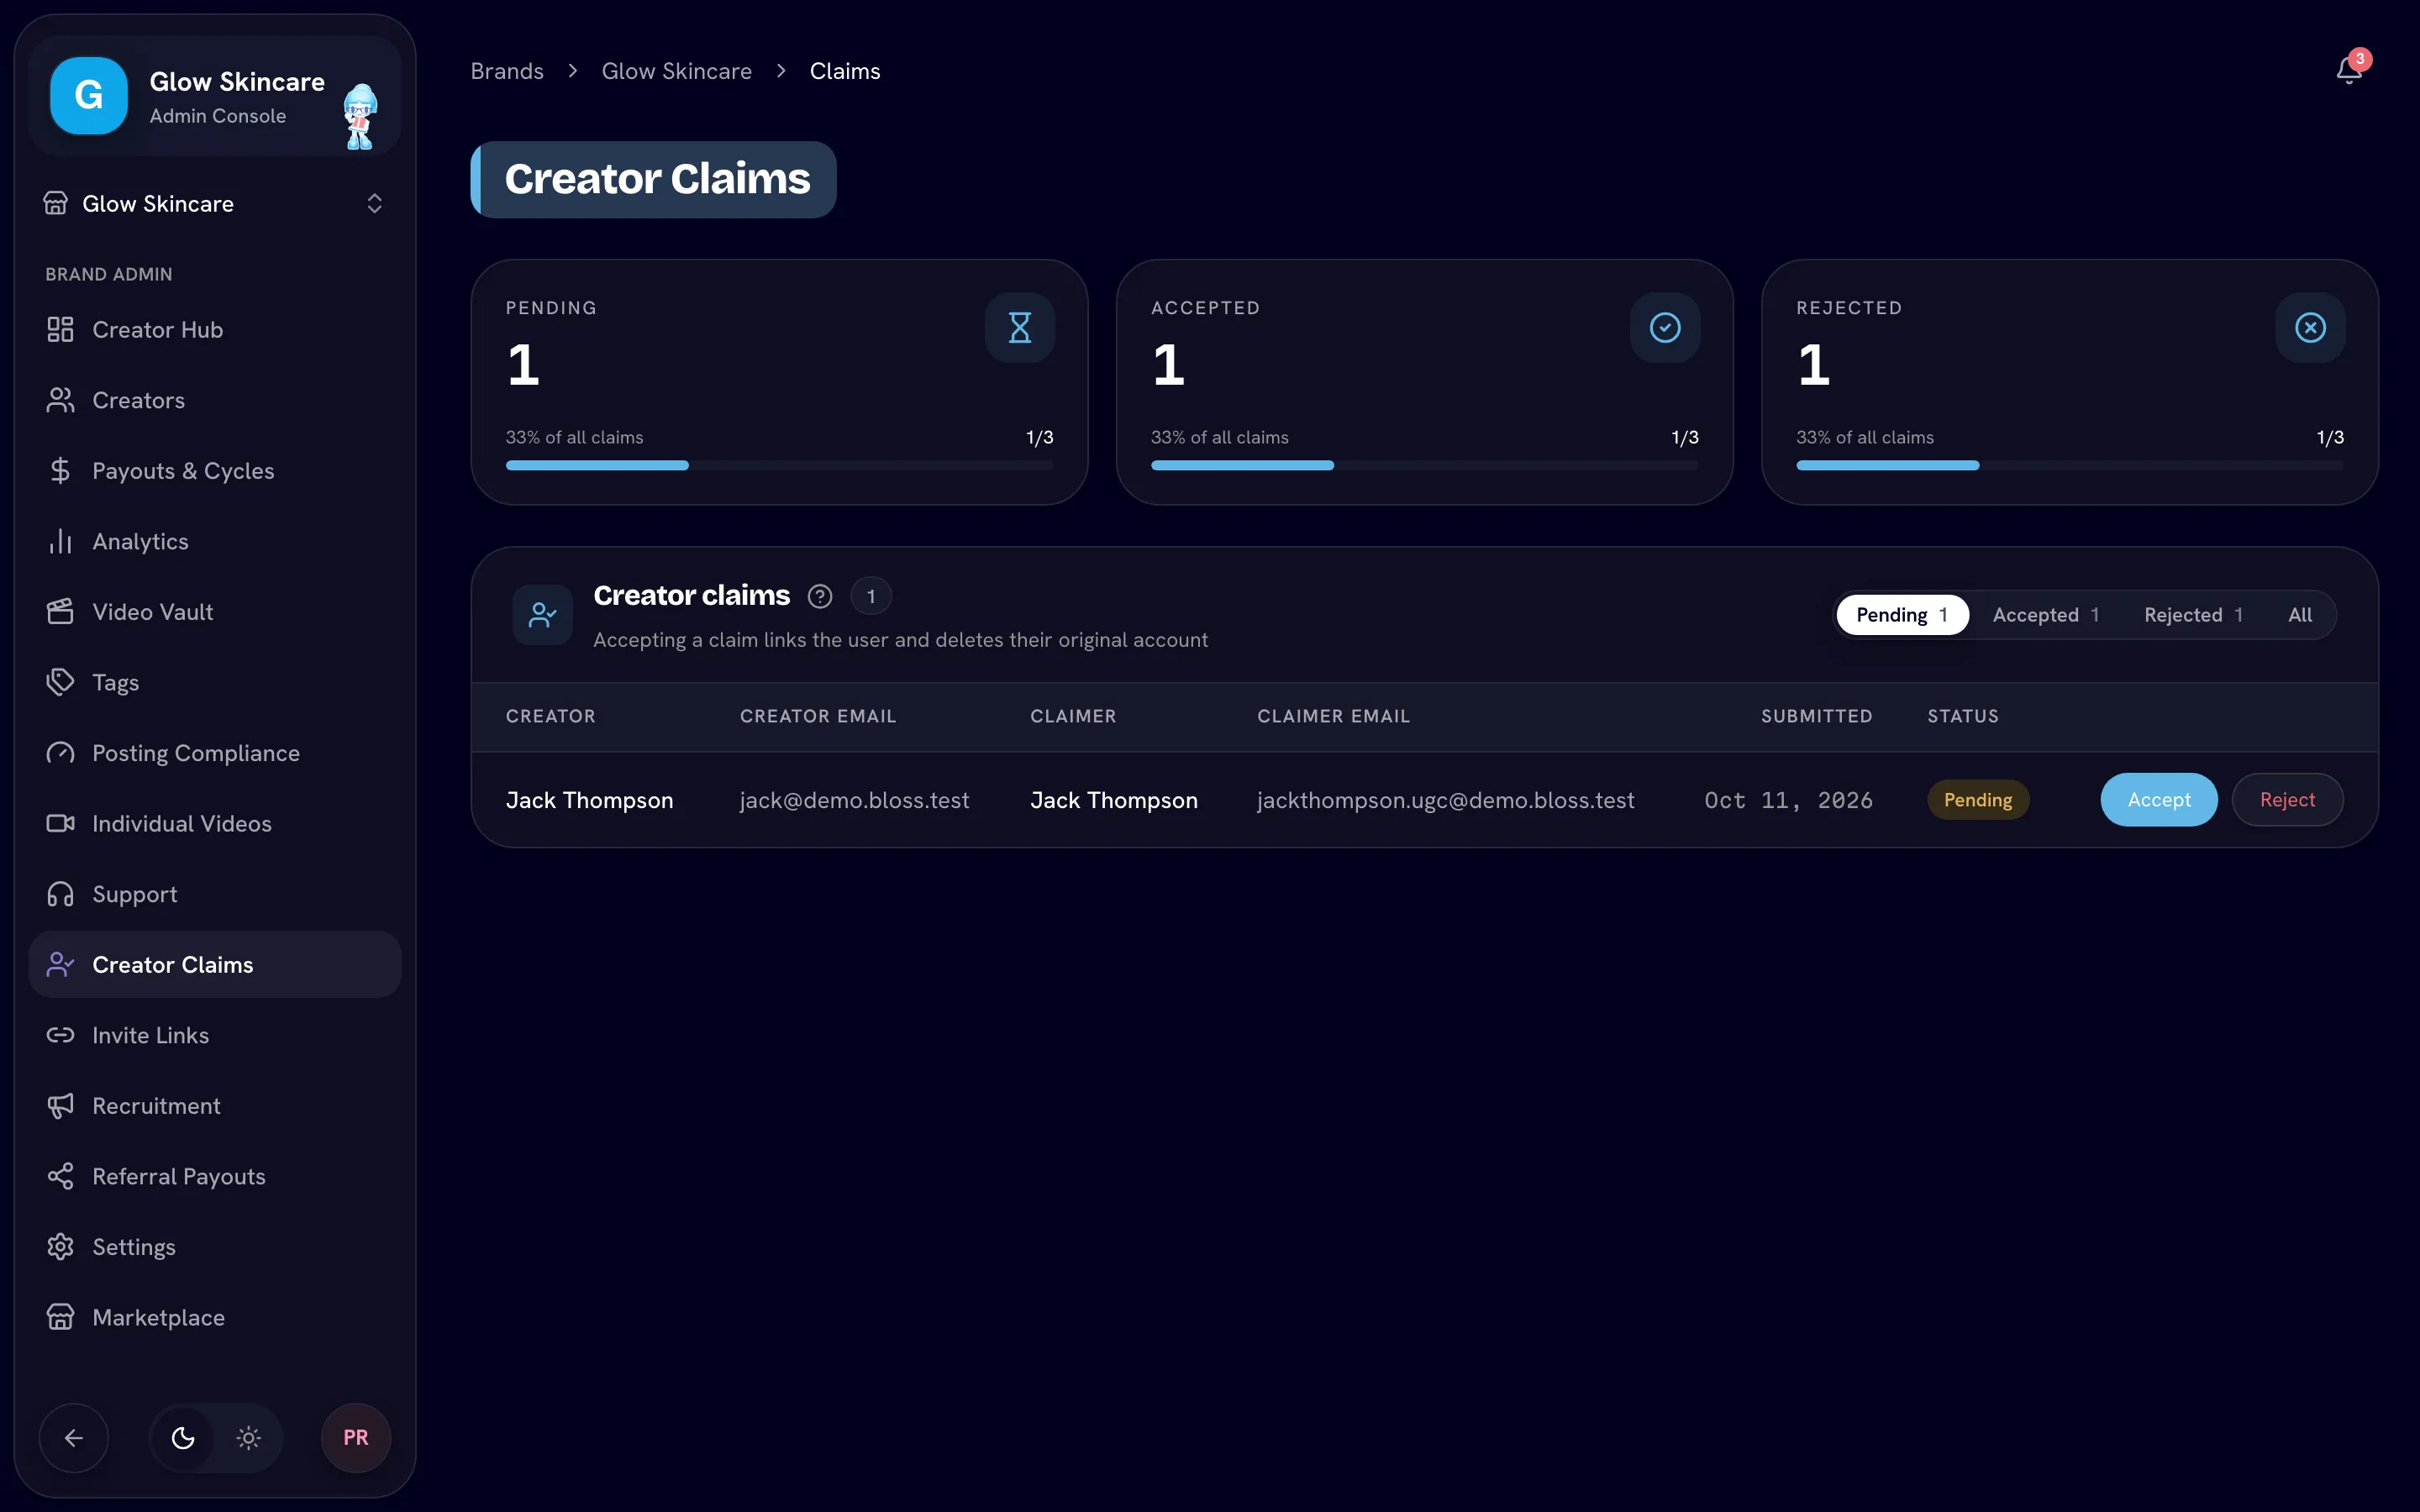The height and width of the screenshot is (1512, 2420).
Task: Select the Accepted filter tab
Action: tap(2045, 615)
